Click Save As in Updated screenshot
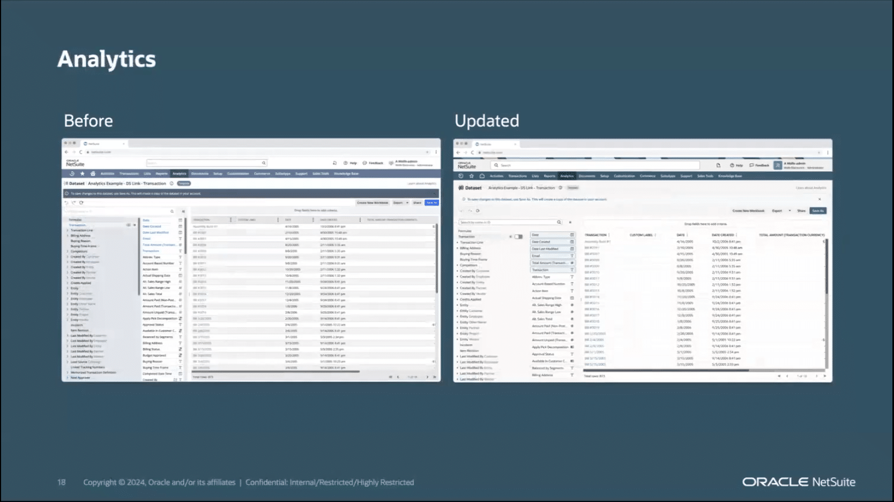 click(x=818, y=211)
